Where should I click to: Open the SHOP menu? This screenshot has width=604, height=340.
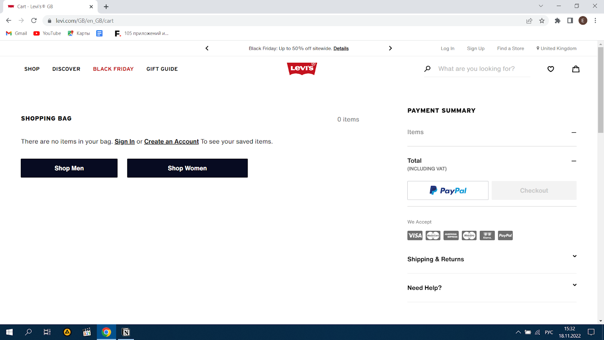pos(32,69)
